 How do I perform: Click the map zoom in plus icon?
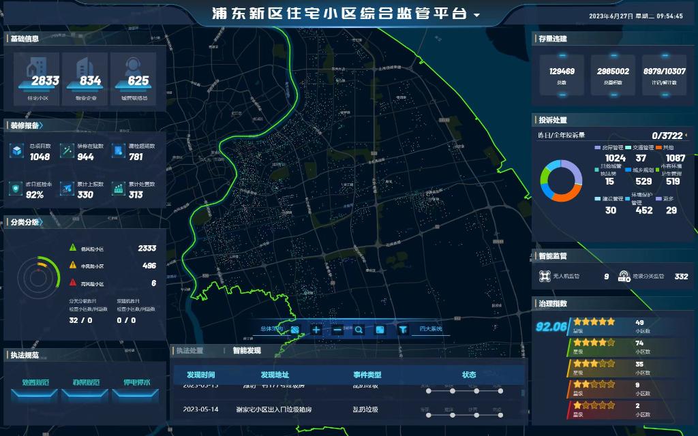tap(316, 330)
